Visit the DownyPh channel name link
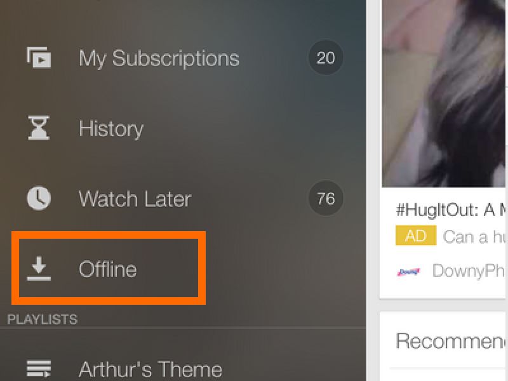 tap(469, 271)
